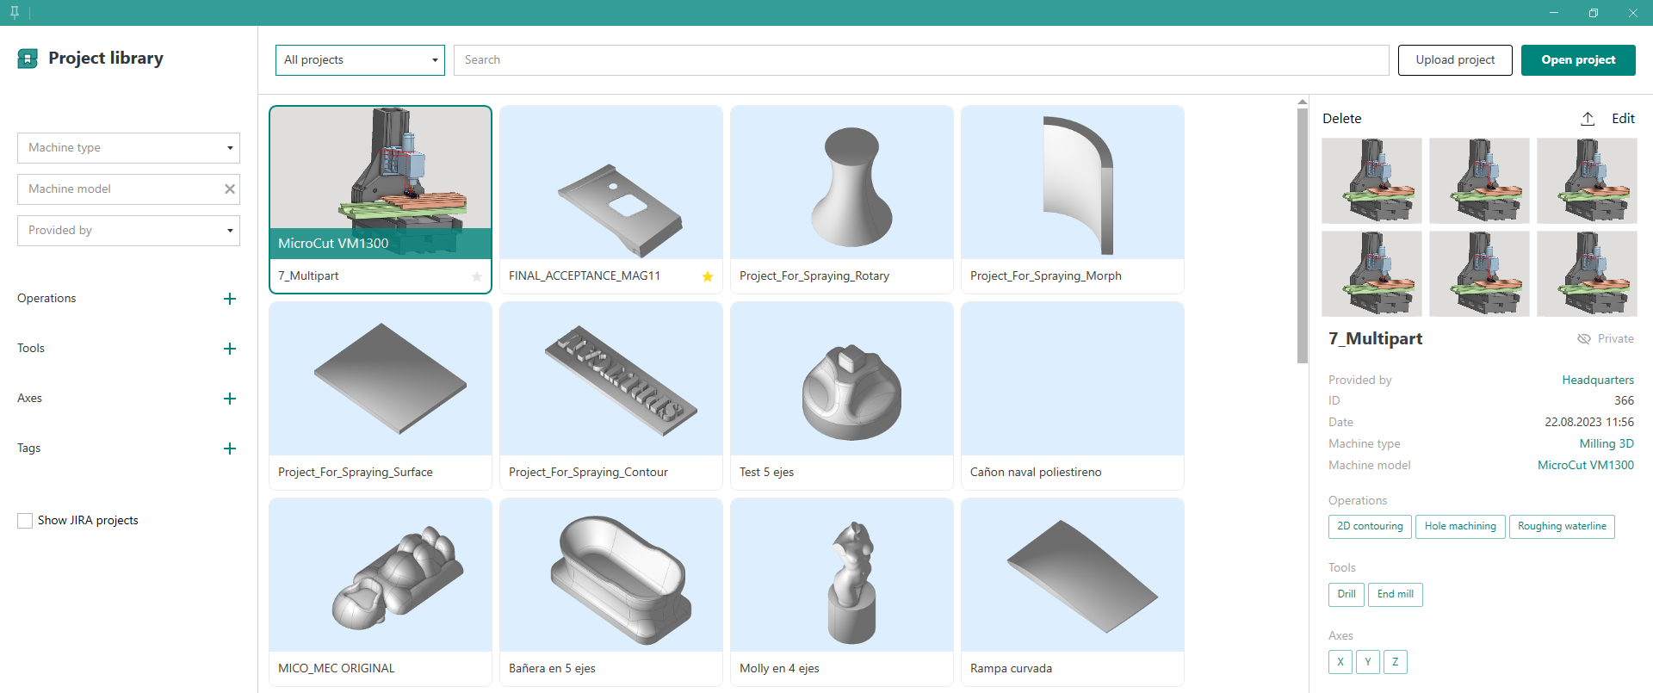Expand the Machine type dropdown
Image resolution: width=1653 pixels, height=693 pixels.
tap(128, 148)
